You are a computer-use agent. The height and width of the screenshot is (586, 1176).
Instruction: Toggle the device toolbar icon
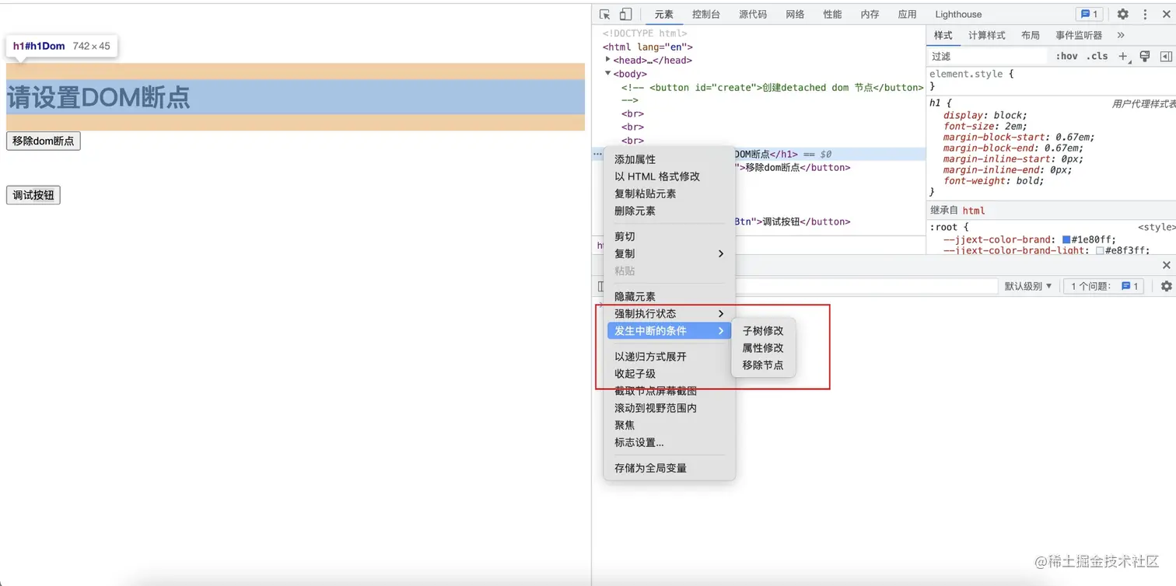pos(625,14)
